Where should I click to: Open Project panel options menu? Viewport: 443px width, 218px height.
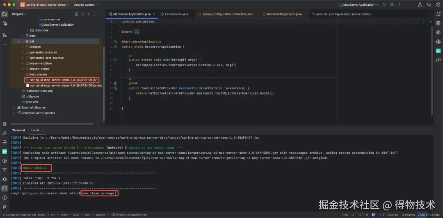94,14
